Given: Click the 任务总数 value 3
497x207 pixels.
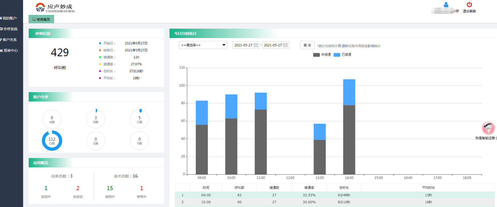Looking at the screenshot, I should coord(71,176).
